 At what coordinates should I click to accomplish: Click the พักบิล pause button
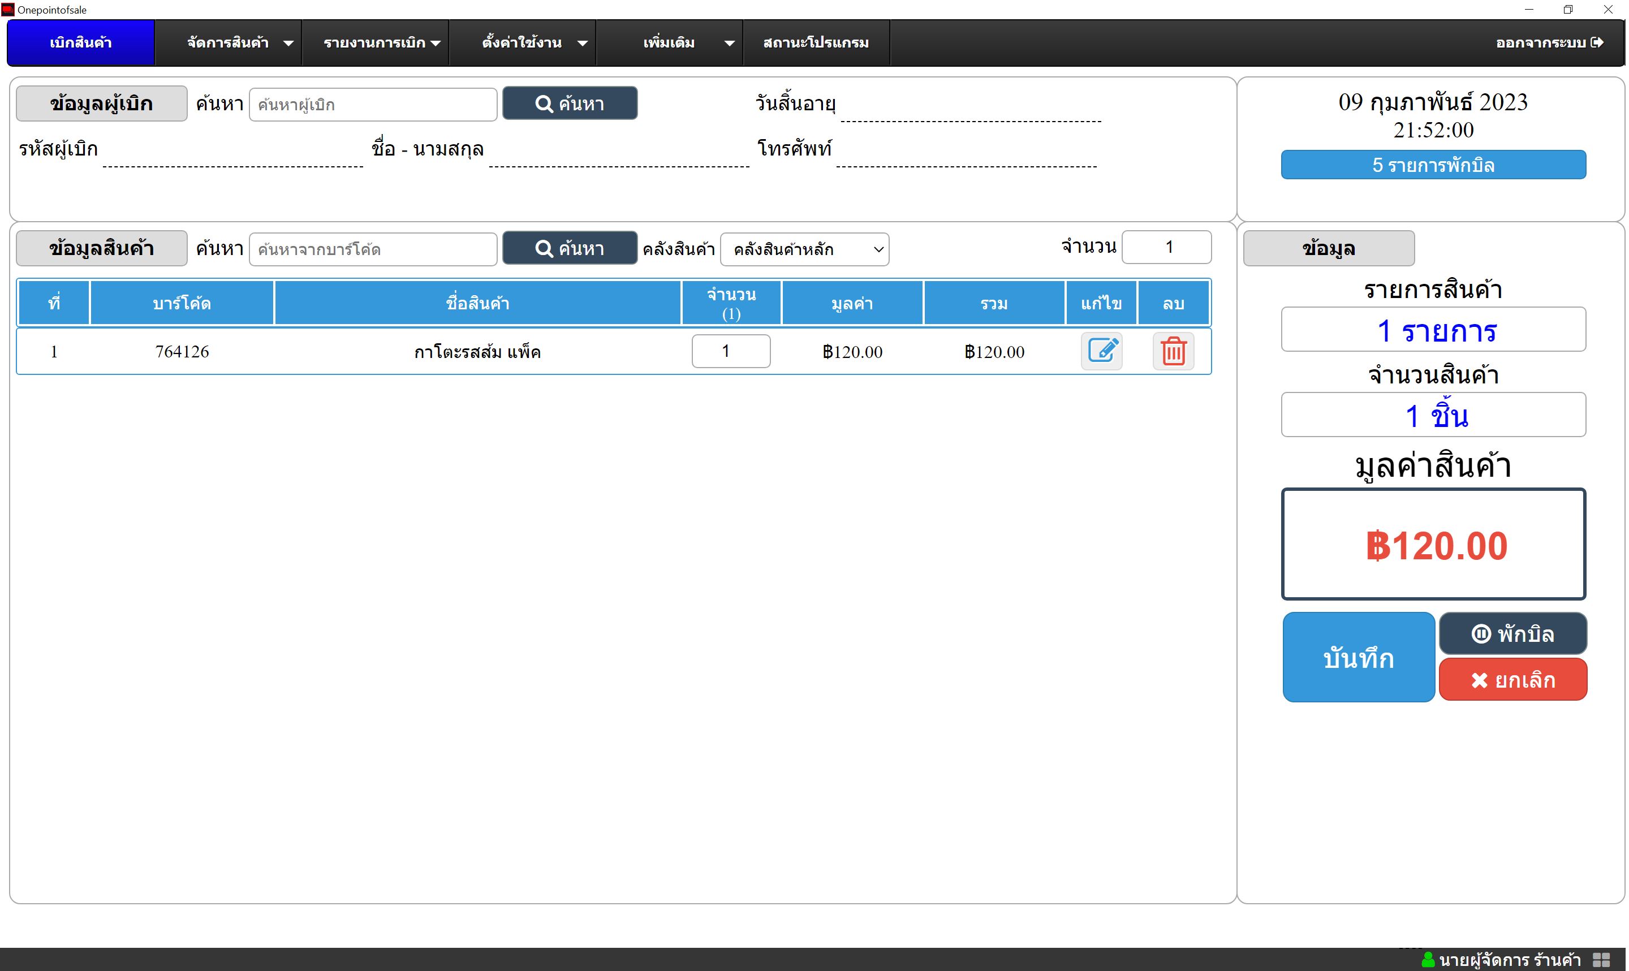pos(1514,634)
